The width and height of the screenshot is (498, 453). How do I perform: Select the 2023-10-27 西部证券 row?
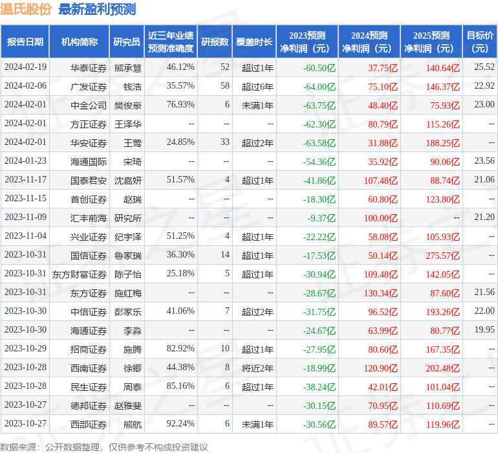pos(249,424)
